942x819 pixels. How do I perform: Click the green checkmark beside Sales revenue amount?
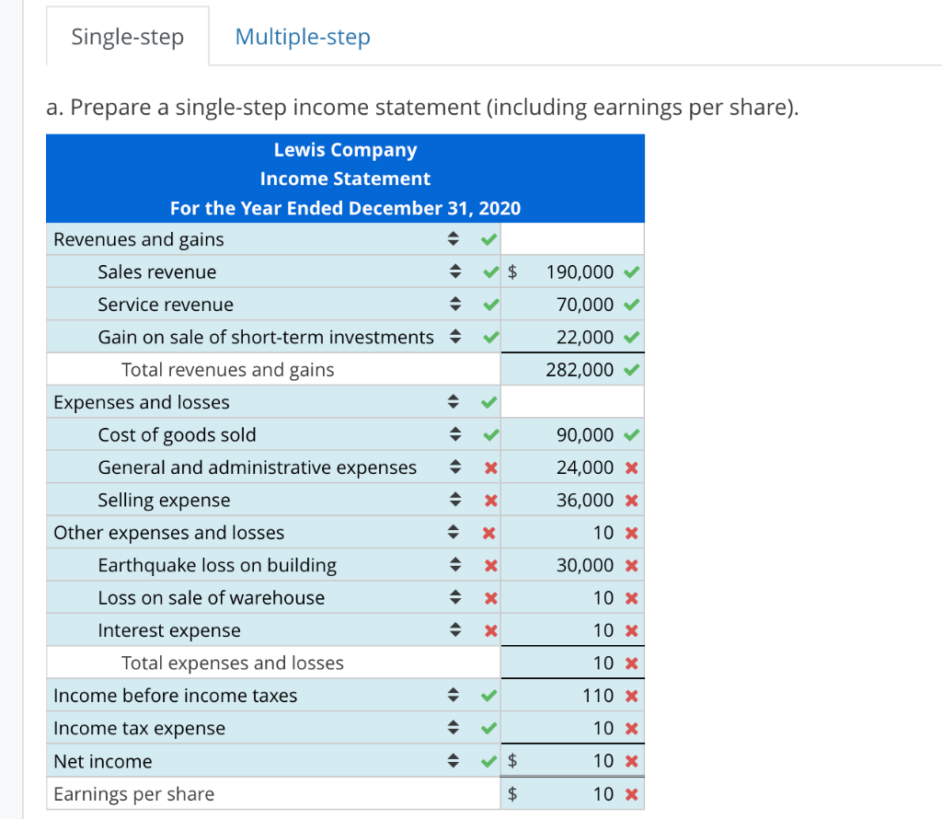coord(633,271)
